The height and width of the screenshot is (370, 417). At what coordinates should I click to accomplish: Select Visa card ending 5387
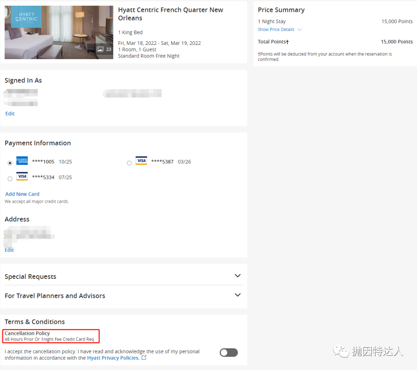point(129,163)
